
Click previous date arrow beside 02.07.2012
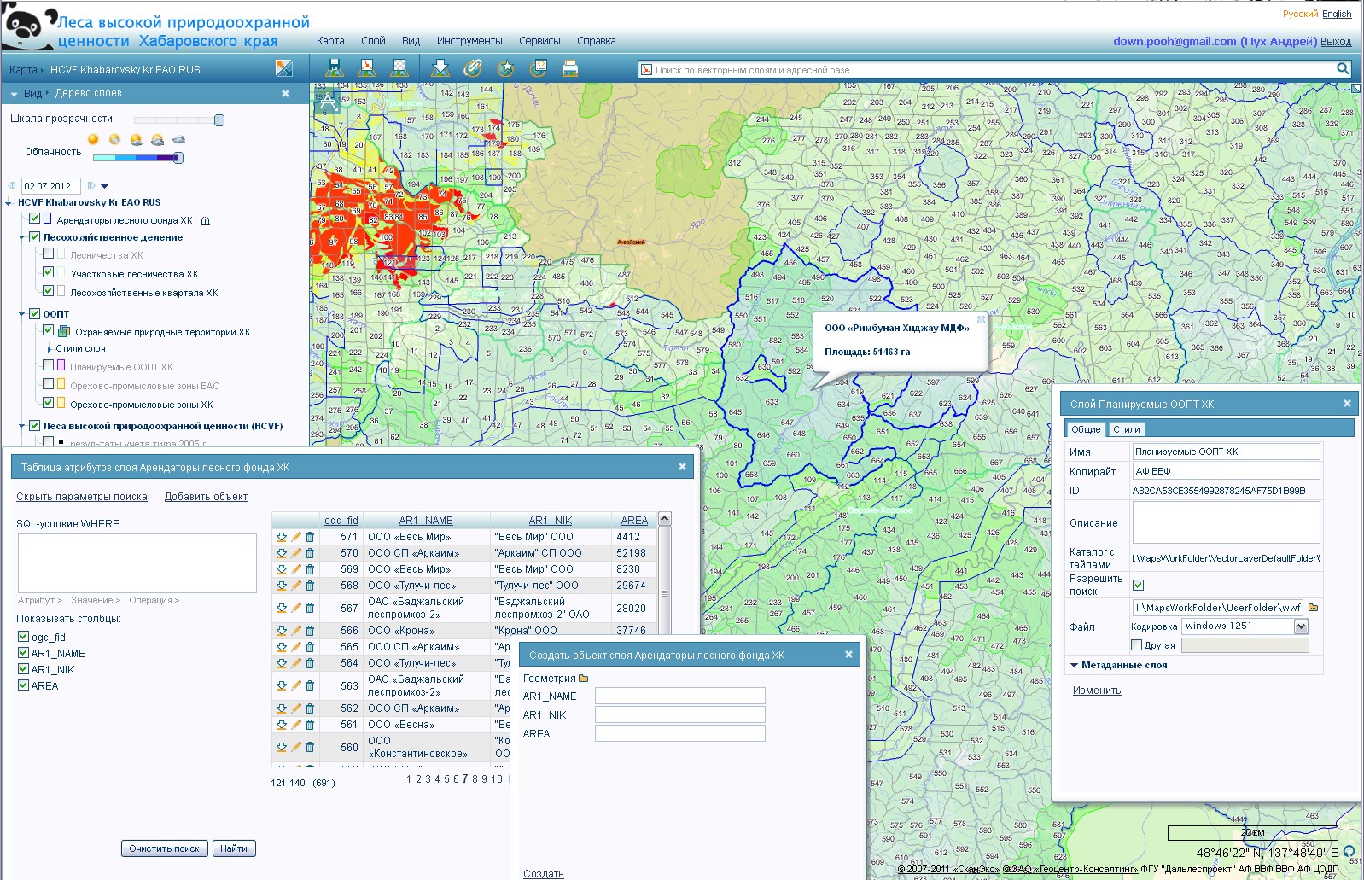pos(12,185)
